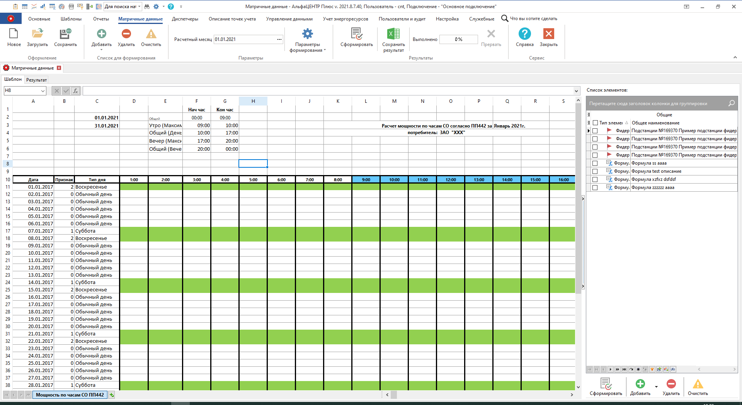Screen dimensions: 742x405
Task: Click the Загрузить (load) folder icon
Action: coord(37,37)
